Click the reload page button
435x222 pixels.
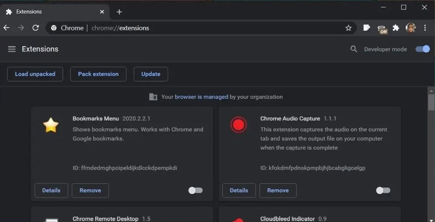coord(36,28)
